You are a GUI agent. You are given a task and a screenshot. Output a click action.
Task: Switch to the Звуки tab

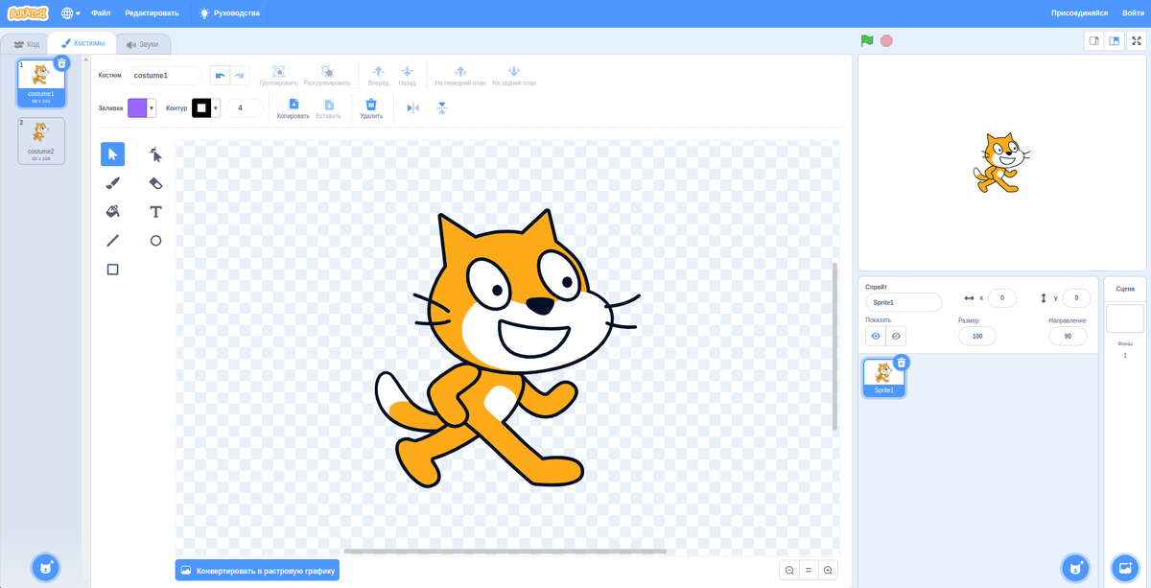tap(142, 44)
